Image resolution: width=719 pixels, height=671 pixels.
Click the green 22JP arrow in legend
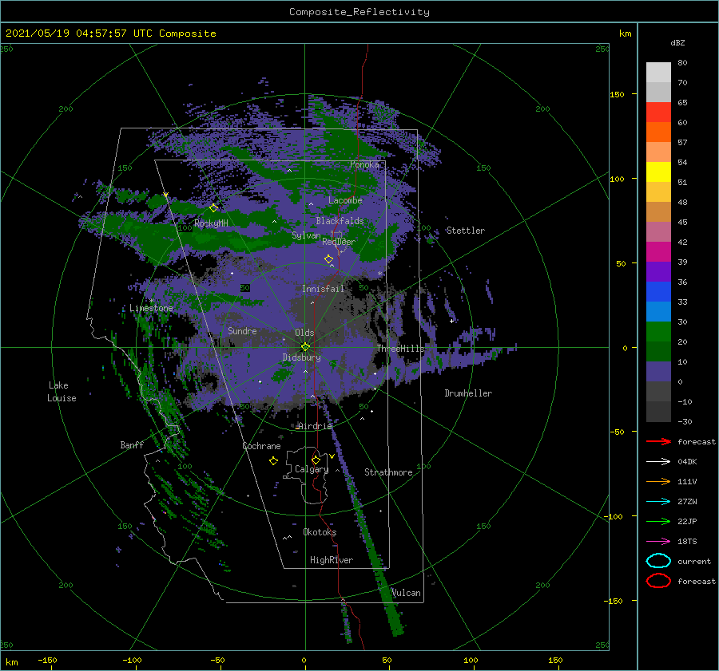click(658, 521)
